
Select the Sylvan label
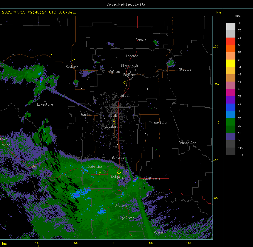pyautogui.click(x=114, y=72)
